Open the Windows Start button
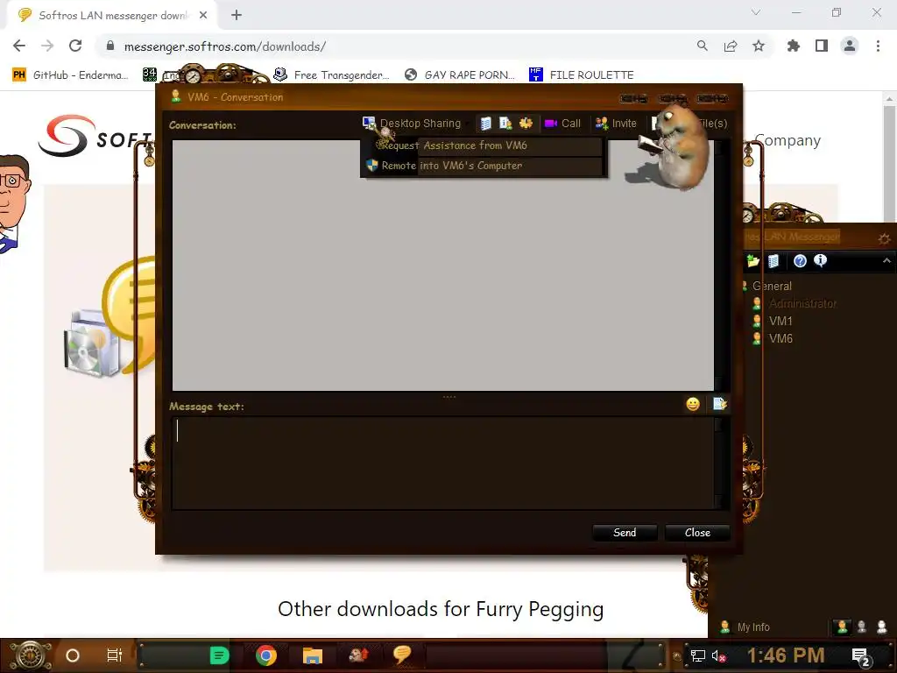Screen dimensions: 897x673 coord(30,655)
